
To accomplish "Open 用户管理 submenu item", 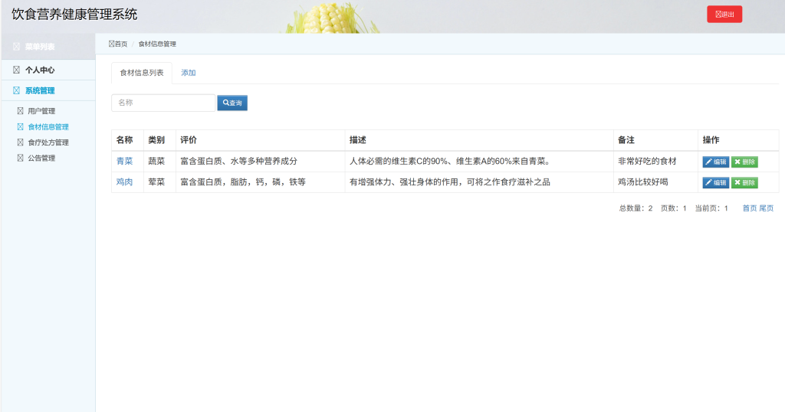I will tap(41, 111).
